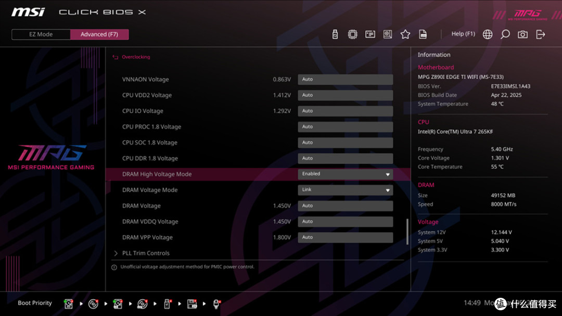Click VNNAON Voltage Auto field
The height and width of the screenshot is (316, 562).
(345, 79)
